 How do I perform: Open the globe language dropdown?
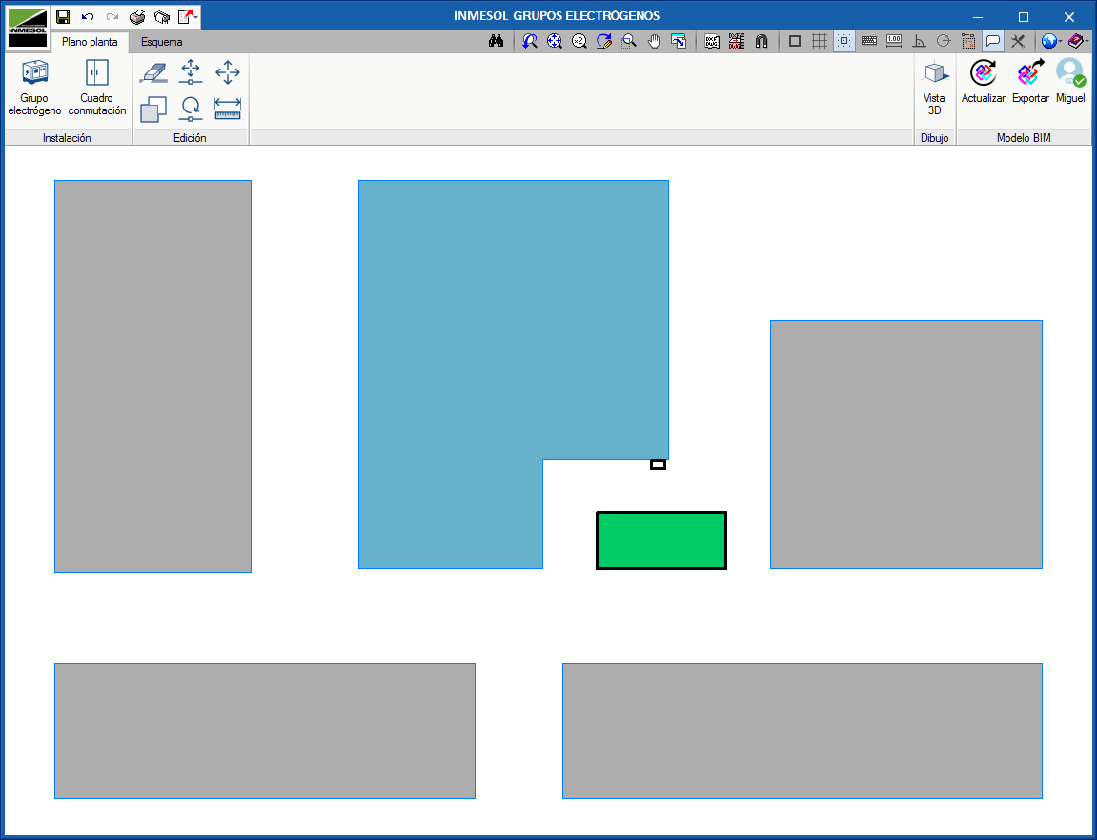1051,41
